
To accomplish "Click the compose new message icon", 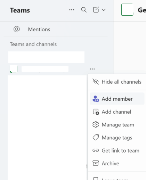I will point(96,10).
